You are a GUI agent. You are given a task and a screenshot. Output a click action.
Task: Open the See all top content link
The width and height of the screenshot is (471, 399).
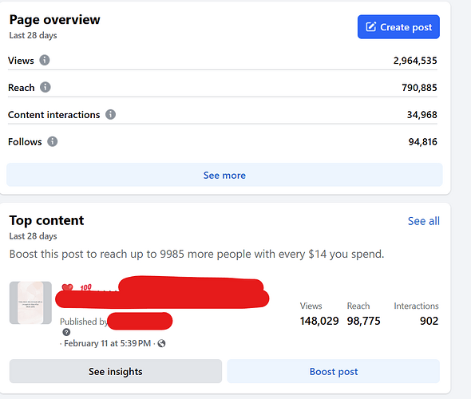424,221
